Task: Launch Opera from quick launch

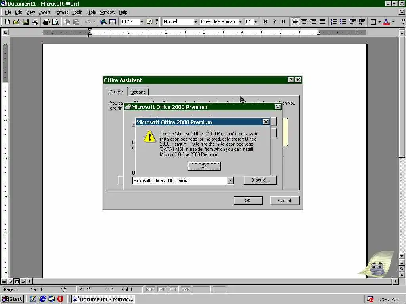Action: [x=60, y=299]
